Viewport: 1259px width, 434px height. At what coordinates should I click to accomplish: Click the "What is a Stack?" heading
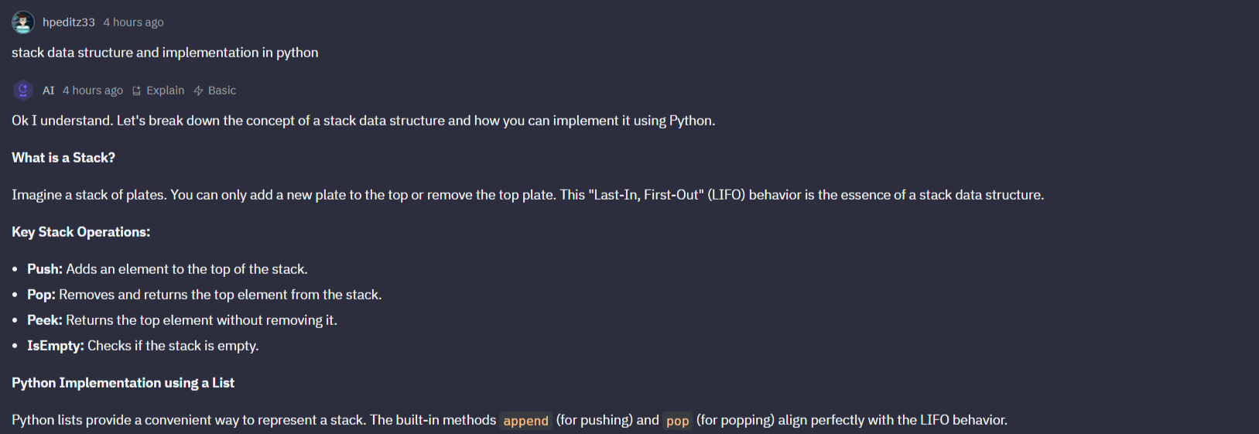[x=63, y=158]
